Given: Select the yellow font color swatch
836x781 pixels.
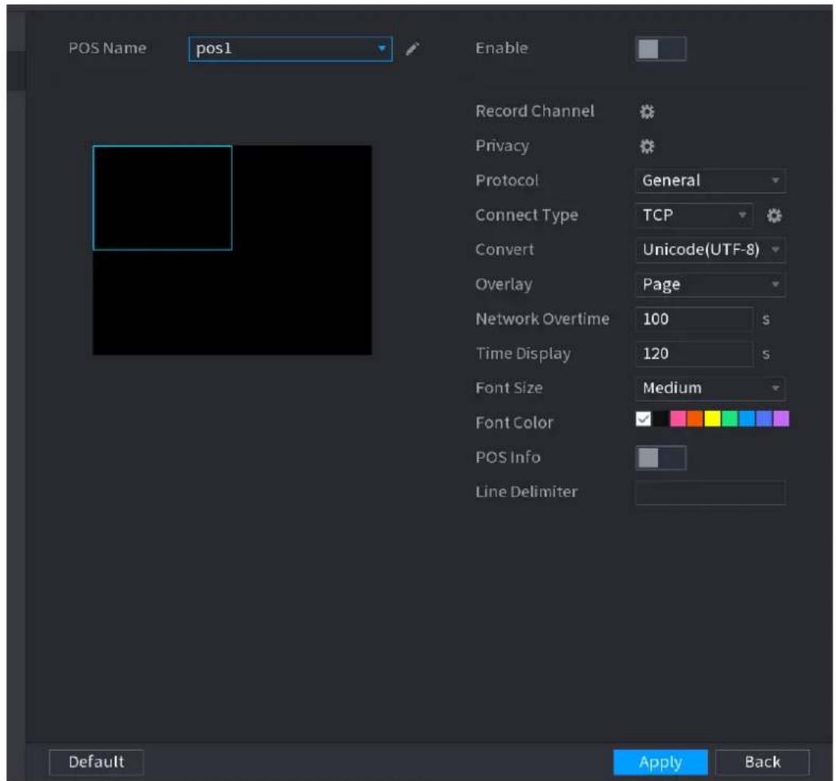Looking at the screenshot, I should click(712, 419).
